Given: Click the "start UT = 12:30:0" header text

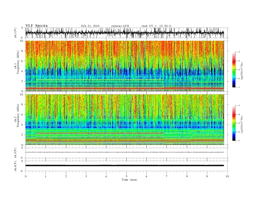Looking at the screenshot, I should tap(156, 26).
